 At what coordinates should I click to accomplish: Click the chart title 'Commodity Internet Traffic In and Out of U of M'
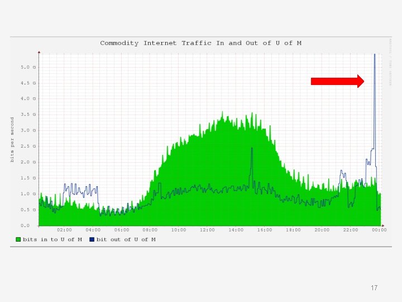pyautogui.click(x=200, y=43)
